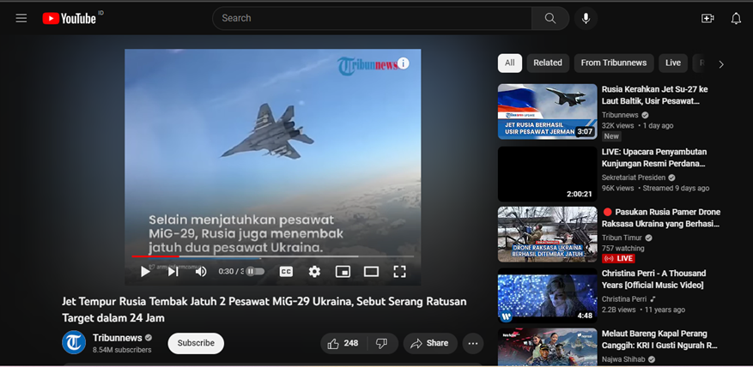The width and height of the screenshot is (753, 367).
Task: Go to YouTube home via logo
Action: pyautogui.click(x=70, y=18)
